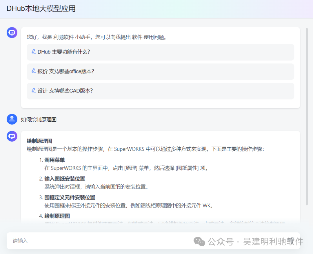Click the user message 如何绘制原理图

(39, 119)
